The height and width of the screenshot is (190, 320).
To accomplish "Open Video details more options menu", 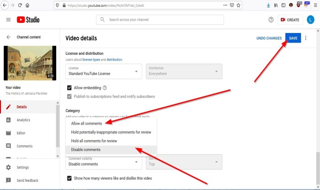I will [306, 38].
